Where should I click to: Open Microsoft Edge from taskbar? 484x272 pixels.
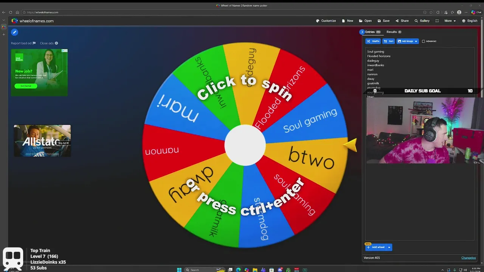(x=238, y=270)
